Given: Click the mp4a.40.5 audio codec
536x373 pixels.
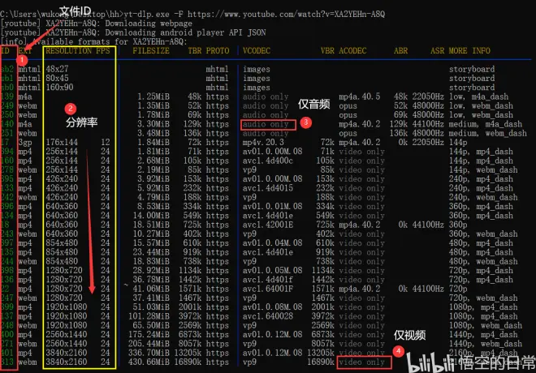Looking at the screenshot, I should [x=359, y=96].
